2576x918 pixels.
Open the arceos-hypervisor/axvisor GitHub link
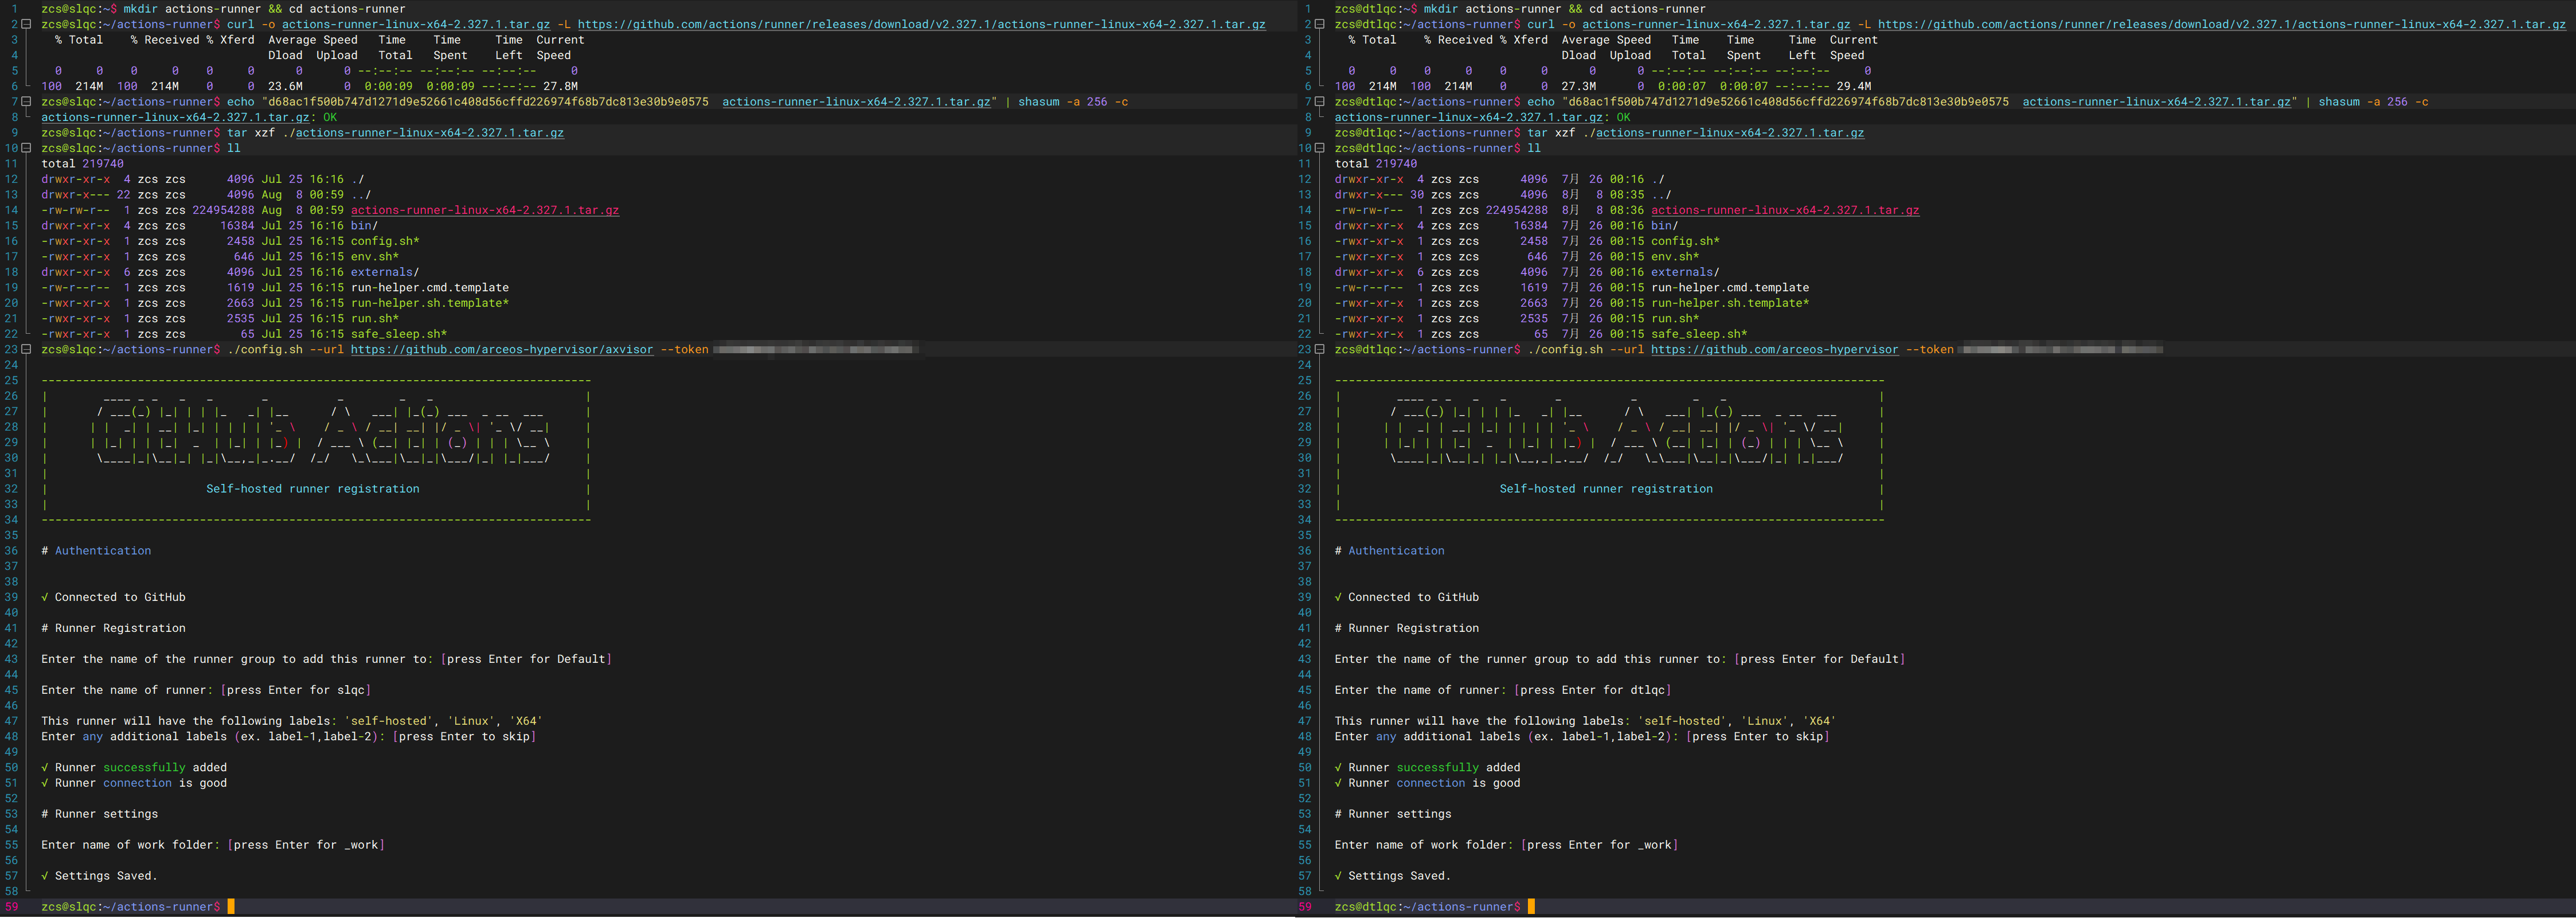pyautogui.click(x=501, y=350)
